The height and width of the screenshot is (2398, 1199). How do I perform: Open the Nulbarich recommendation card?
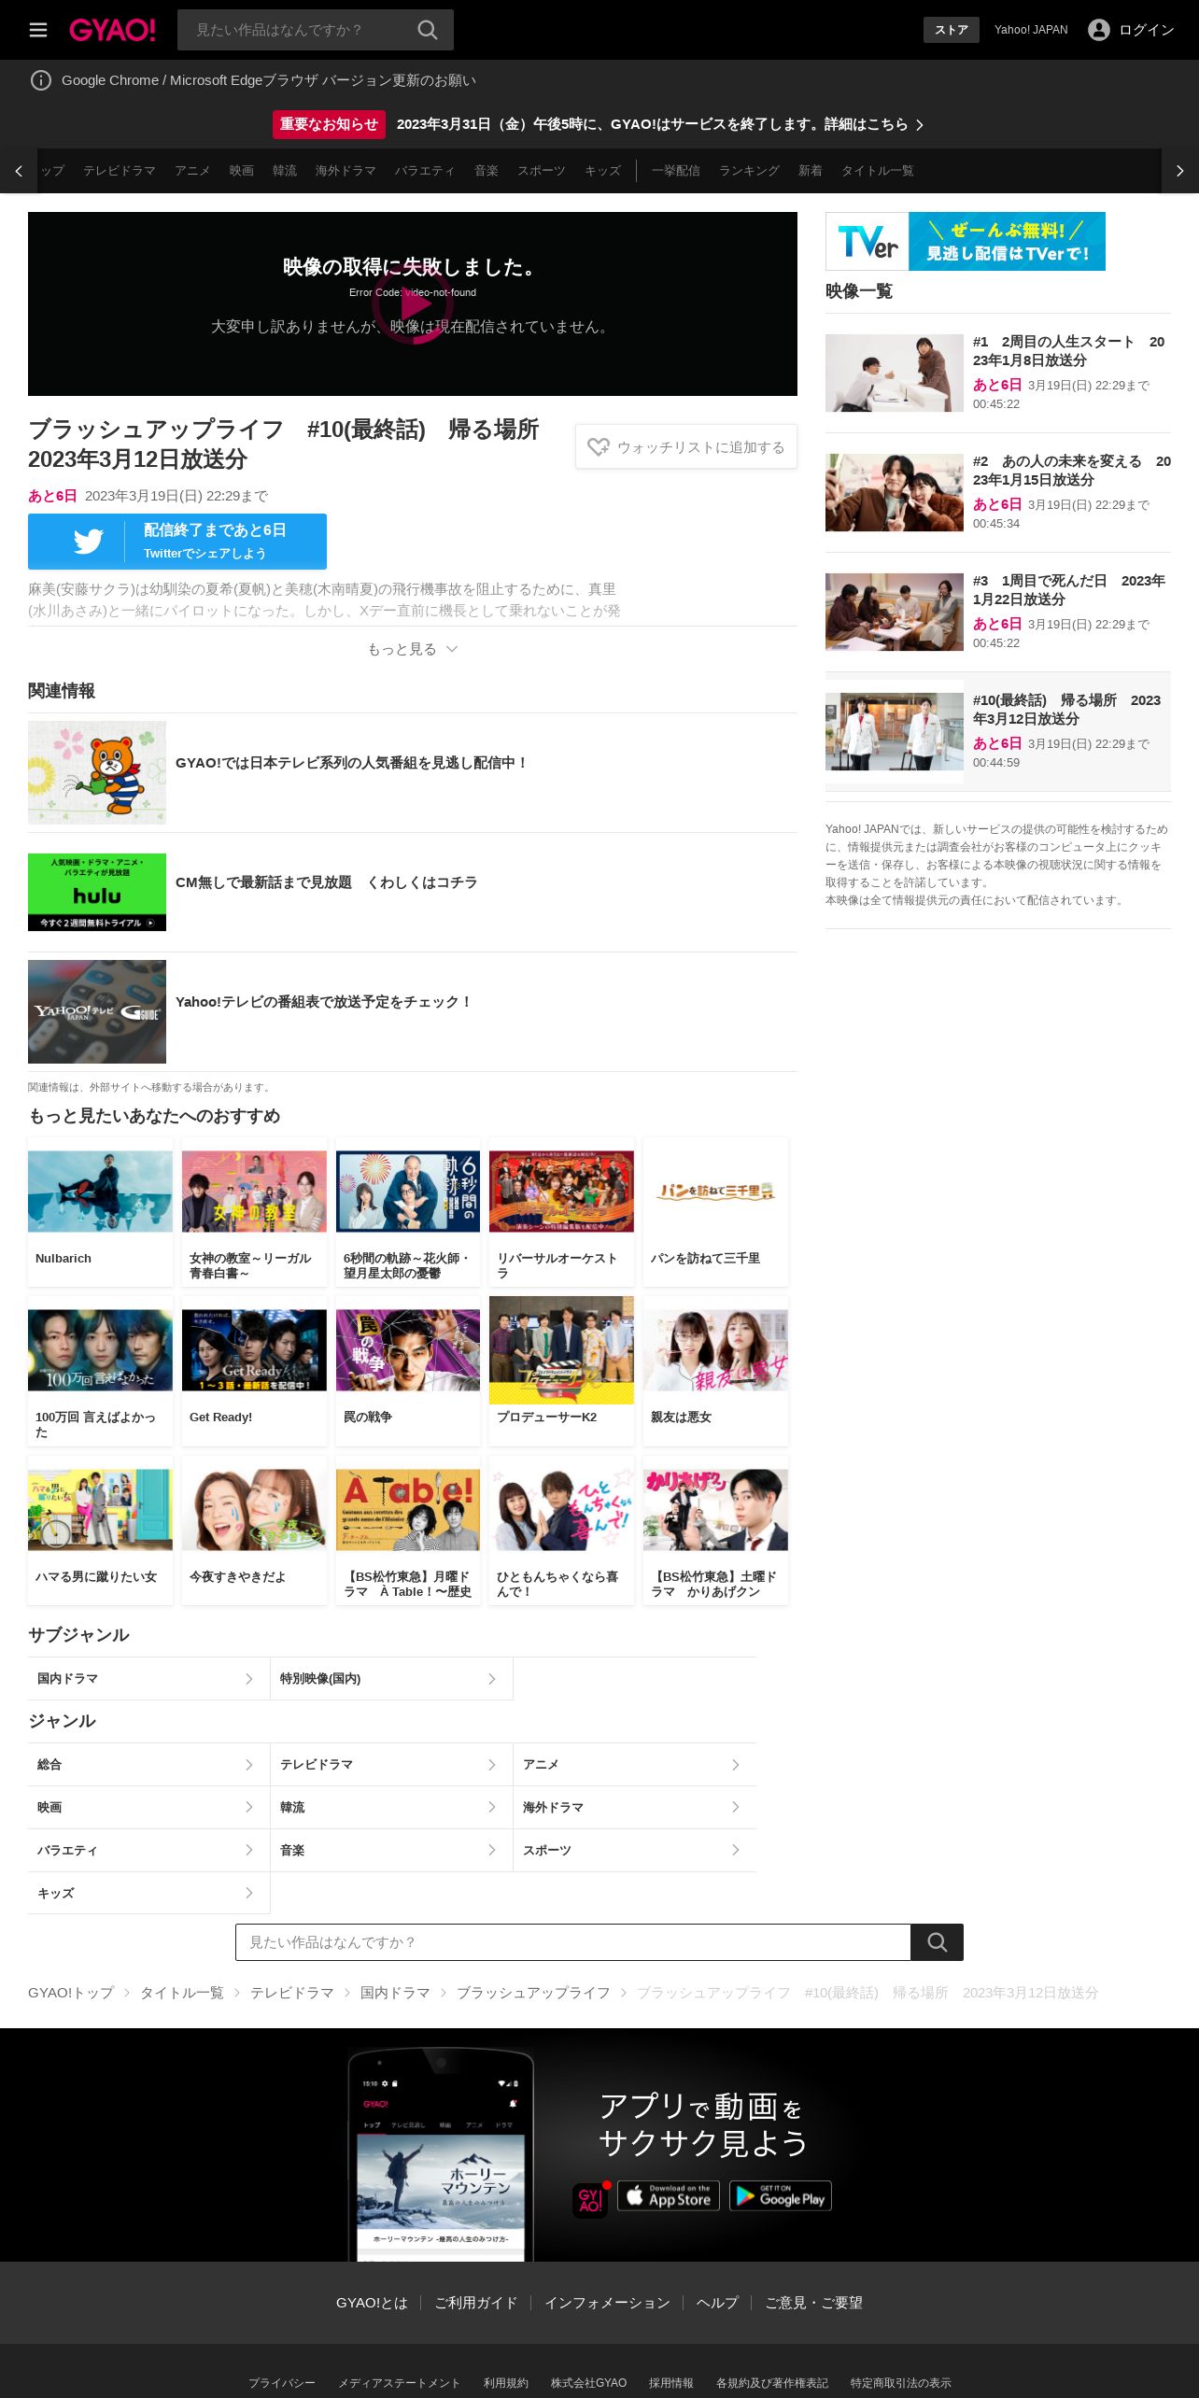[x=101, y=1212]
